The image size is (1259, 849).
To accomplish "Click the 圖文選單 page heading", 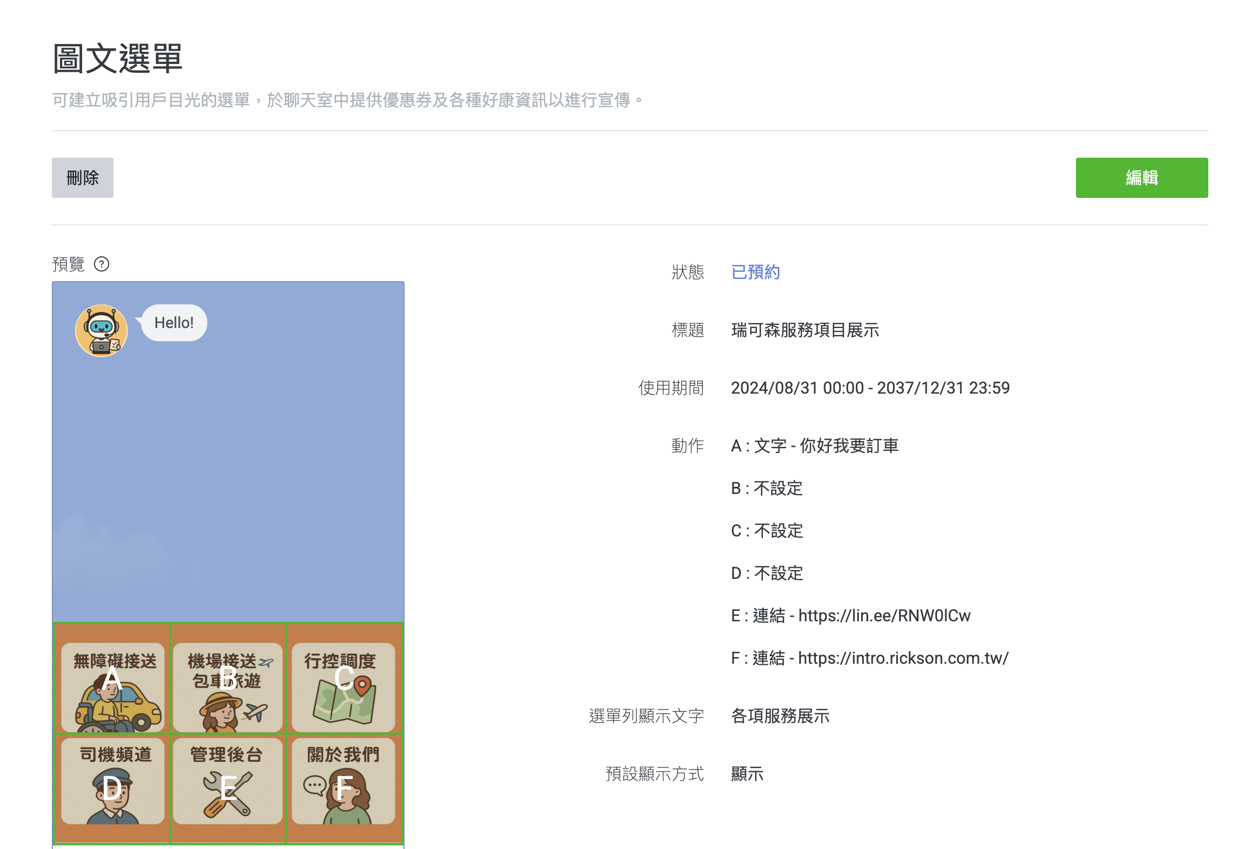I will (117, 58).
